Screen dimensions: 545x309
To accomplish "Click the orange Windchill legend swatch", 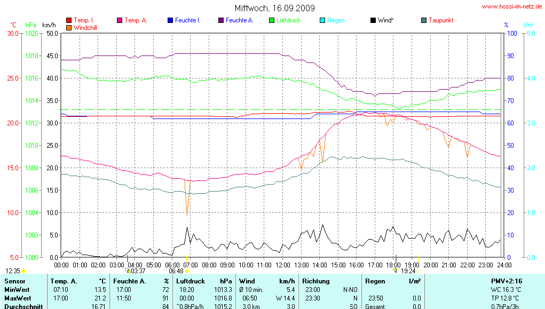I will 69,27.
